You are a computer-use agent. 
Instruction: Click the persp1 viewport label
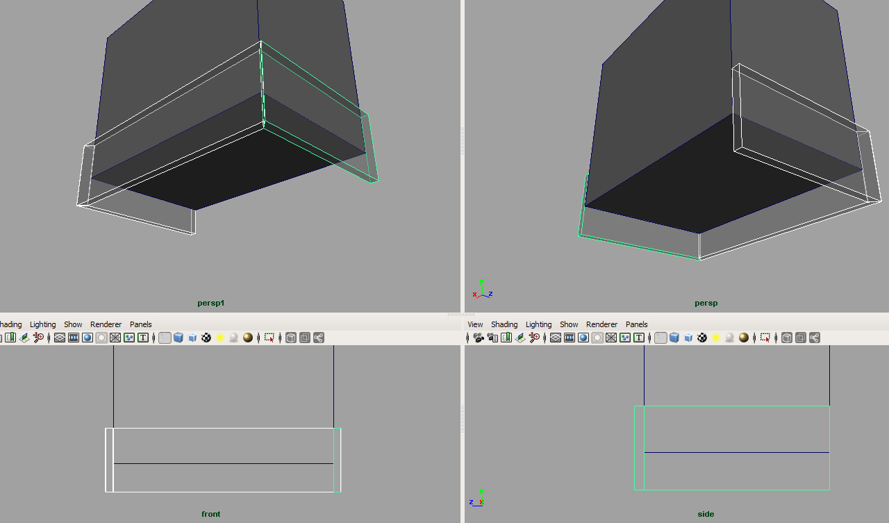[x=211, y=303]
